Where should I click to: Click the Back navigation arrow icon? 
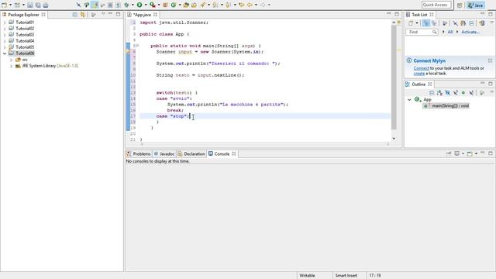(x=250, y=5)
